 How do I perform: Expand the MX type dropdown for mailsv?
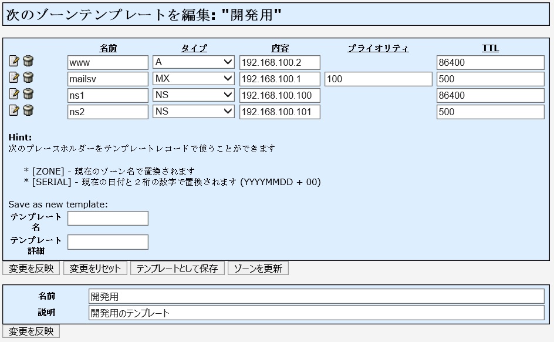[194, 79]
